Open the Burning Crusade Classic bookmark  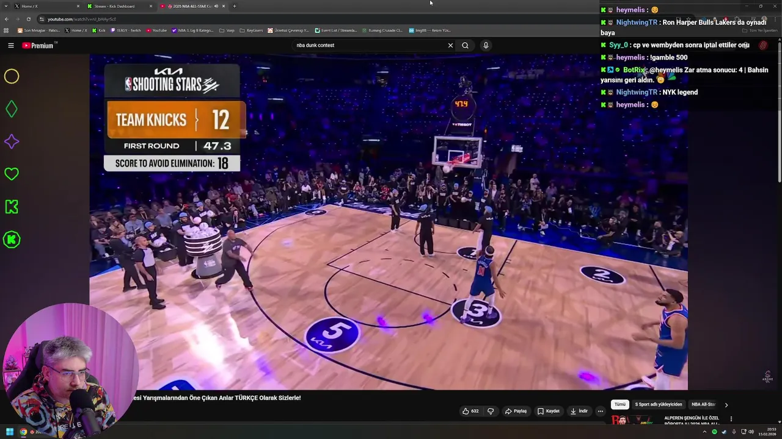[382, 30]
